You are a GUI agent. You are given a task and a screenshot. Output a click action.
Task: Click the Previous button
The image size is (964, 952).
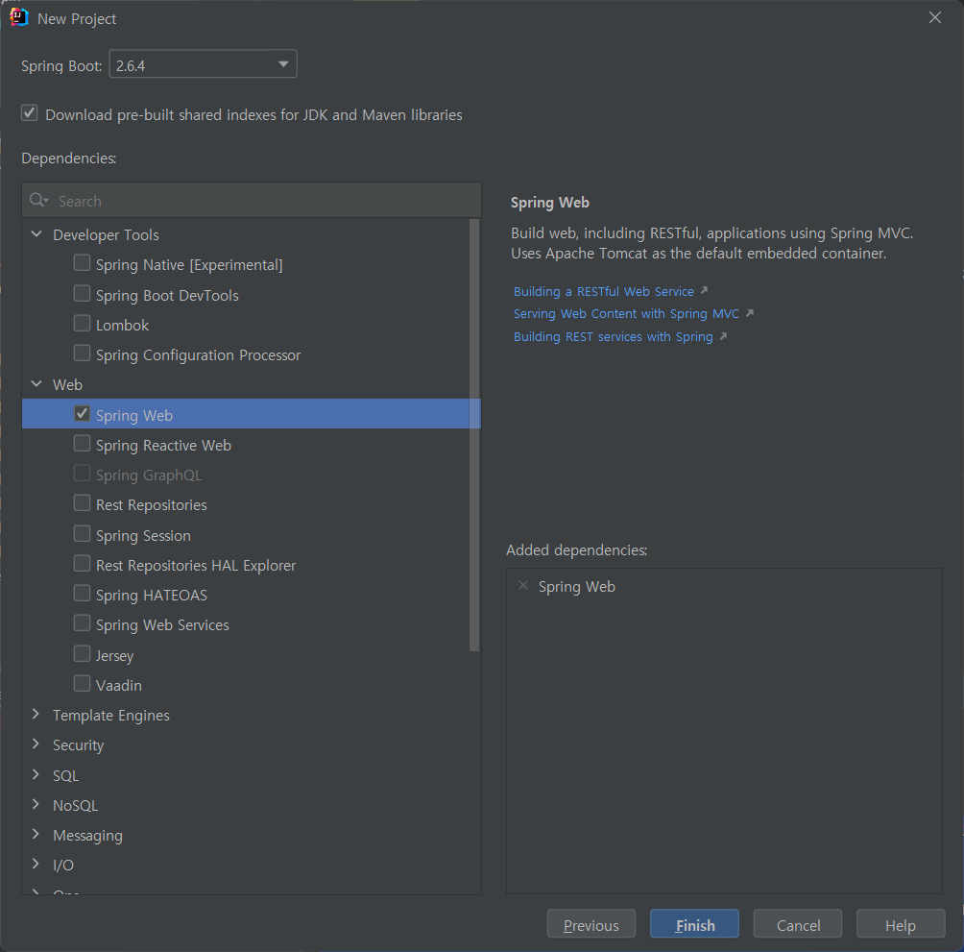[x=590, y=924]
